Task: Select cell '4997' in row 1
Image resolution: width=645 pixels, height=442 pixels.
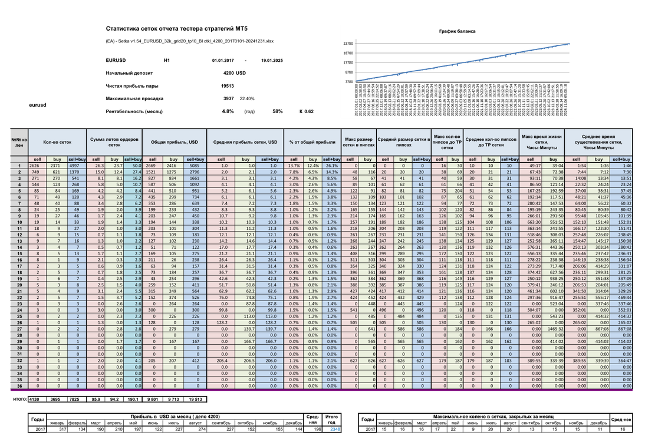Action: click(x=77, y=166)
